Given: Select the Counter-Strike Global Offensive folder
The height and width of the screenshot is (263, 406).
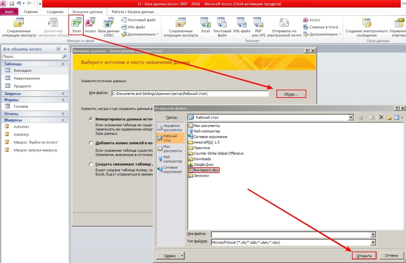Looking at the screenshot, I should coord(216,154).
